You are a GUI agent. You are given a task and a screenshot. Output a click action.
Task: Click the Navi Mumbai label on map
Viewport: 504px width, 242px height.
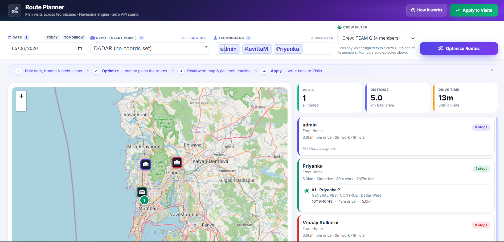[x=184, y=214]
